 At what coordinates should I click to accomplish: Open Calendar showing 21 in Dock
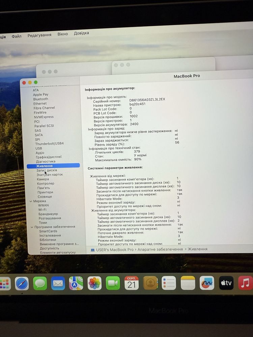[x=132, y=283]
